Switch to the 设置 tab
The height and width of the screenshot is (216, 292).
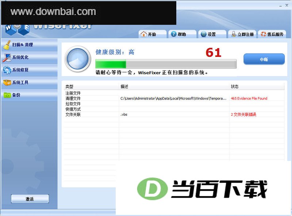[x=212, y=34]
